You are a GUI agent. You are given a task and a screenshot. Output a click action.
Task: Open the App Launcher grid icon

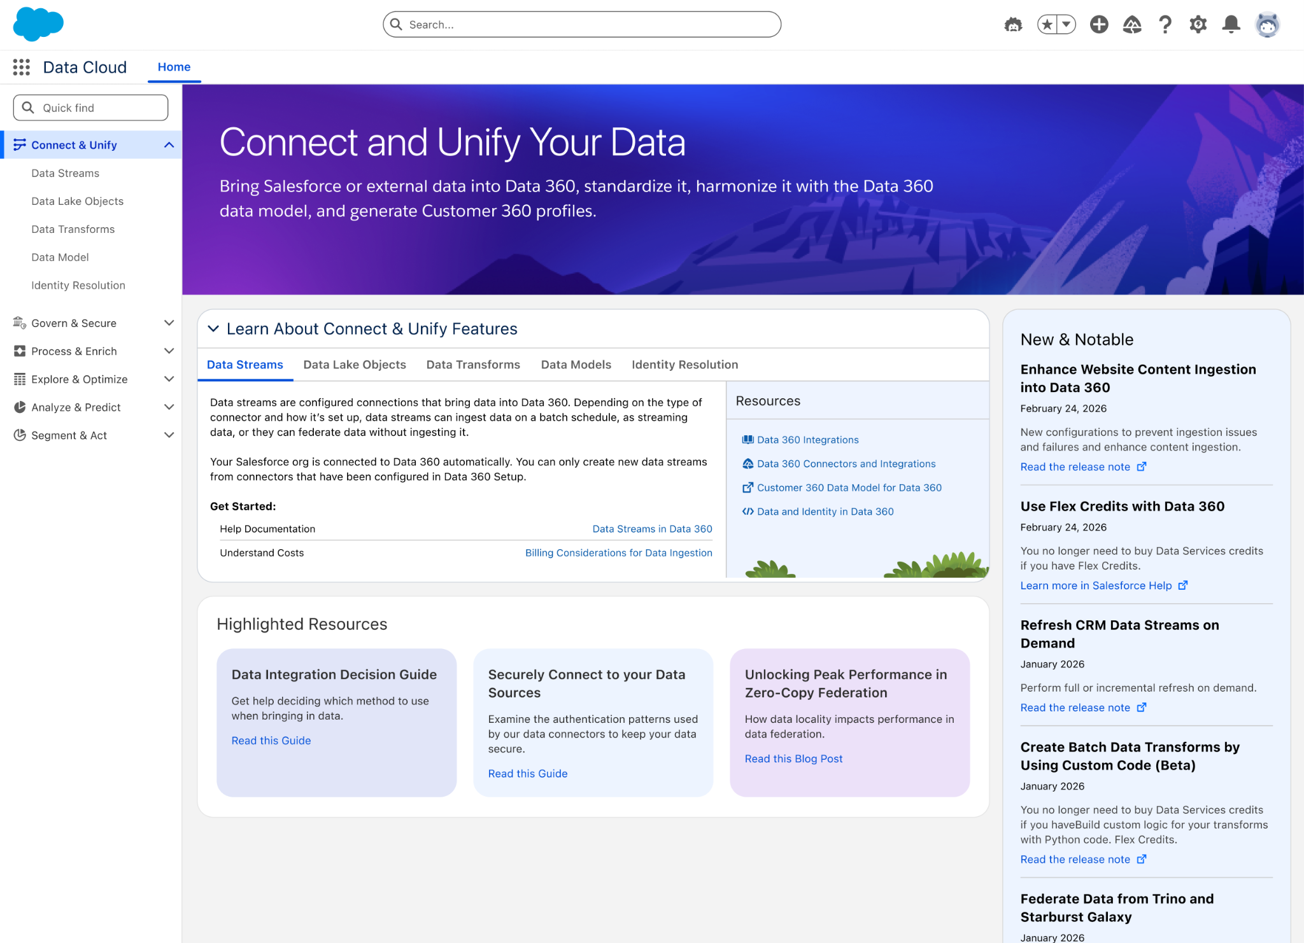22,67
